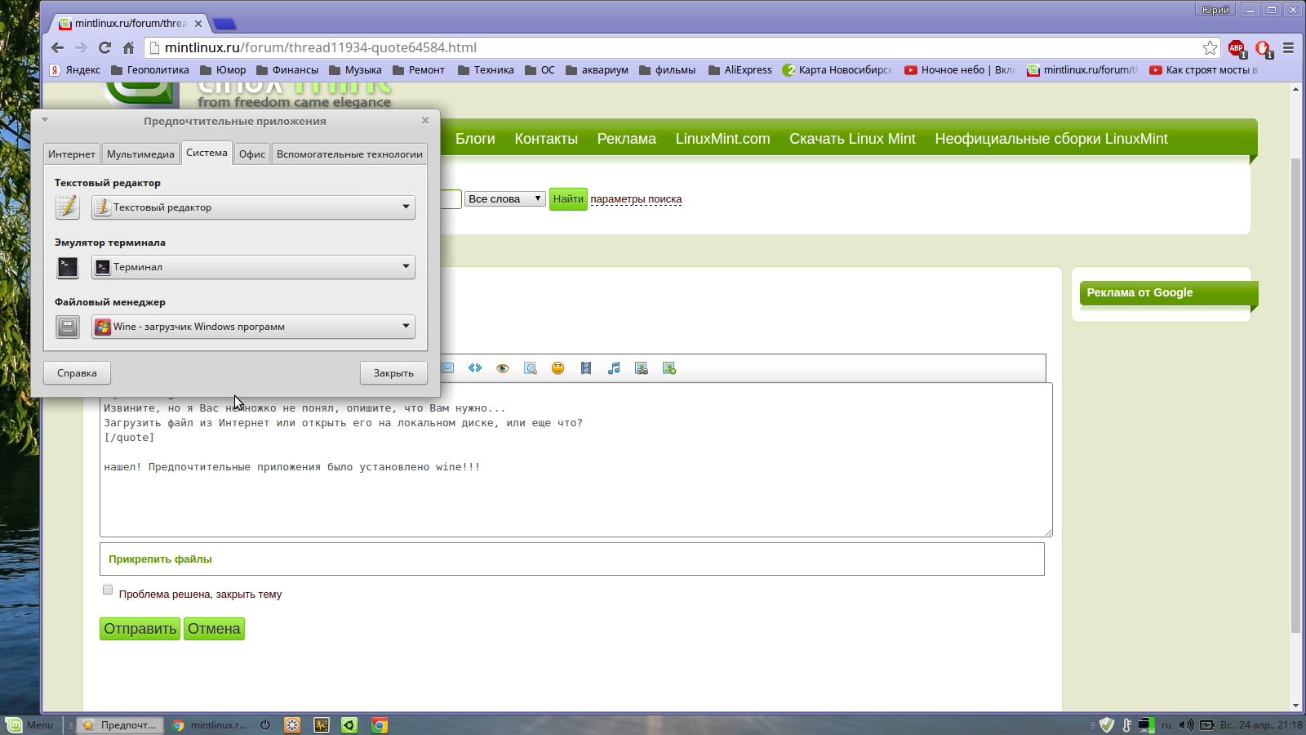Screen dimensions: 1306x735
Task: Insert a smiley from the editor toolbar
Action: click(557, 368)
